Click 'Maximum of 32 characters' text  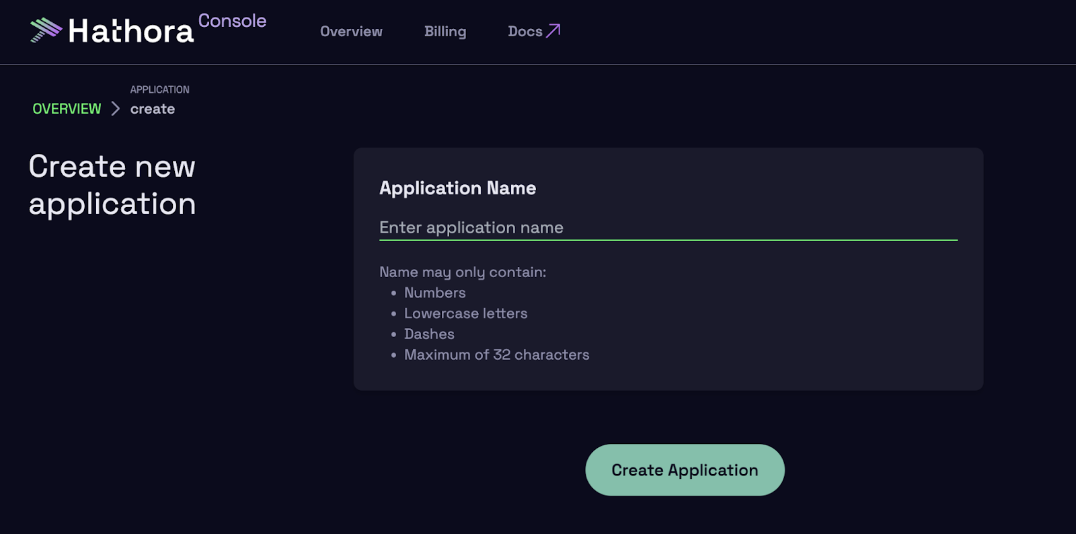click(x=496, y=354)
